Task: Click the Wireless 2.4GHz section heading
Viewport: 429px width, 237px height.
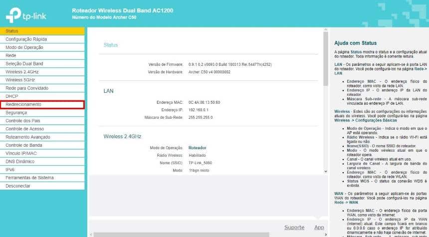Action: [122, 136]
